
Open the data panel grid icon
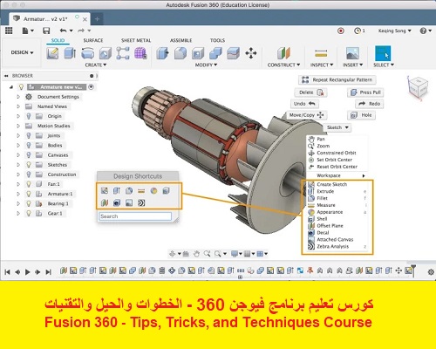(9, 31)
